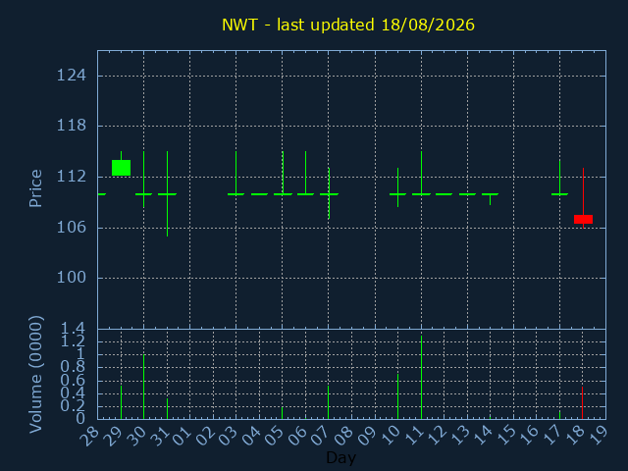Click the day 17 candlestick

tap(559, 178)
